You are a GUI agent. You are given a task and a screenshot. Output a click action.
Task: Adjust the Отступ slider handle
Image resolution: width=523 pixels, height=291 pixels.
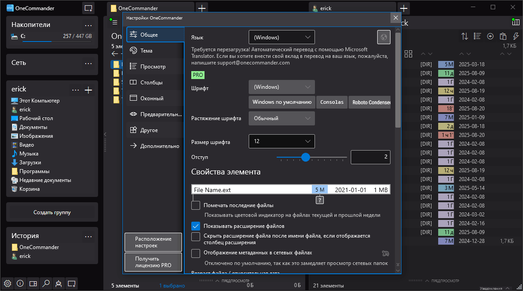(306, 157)
